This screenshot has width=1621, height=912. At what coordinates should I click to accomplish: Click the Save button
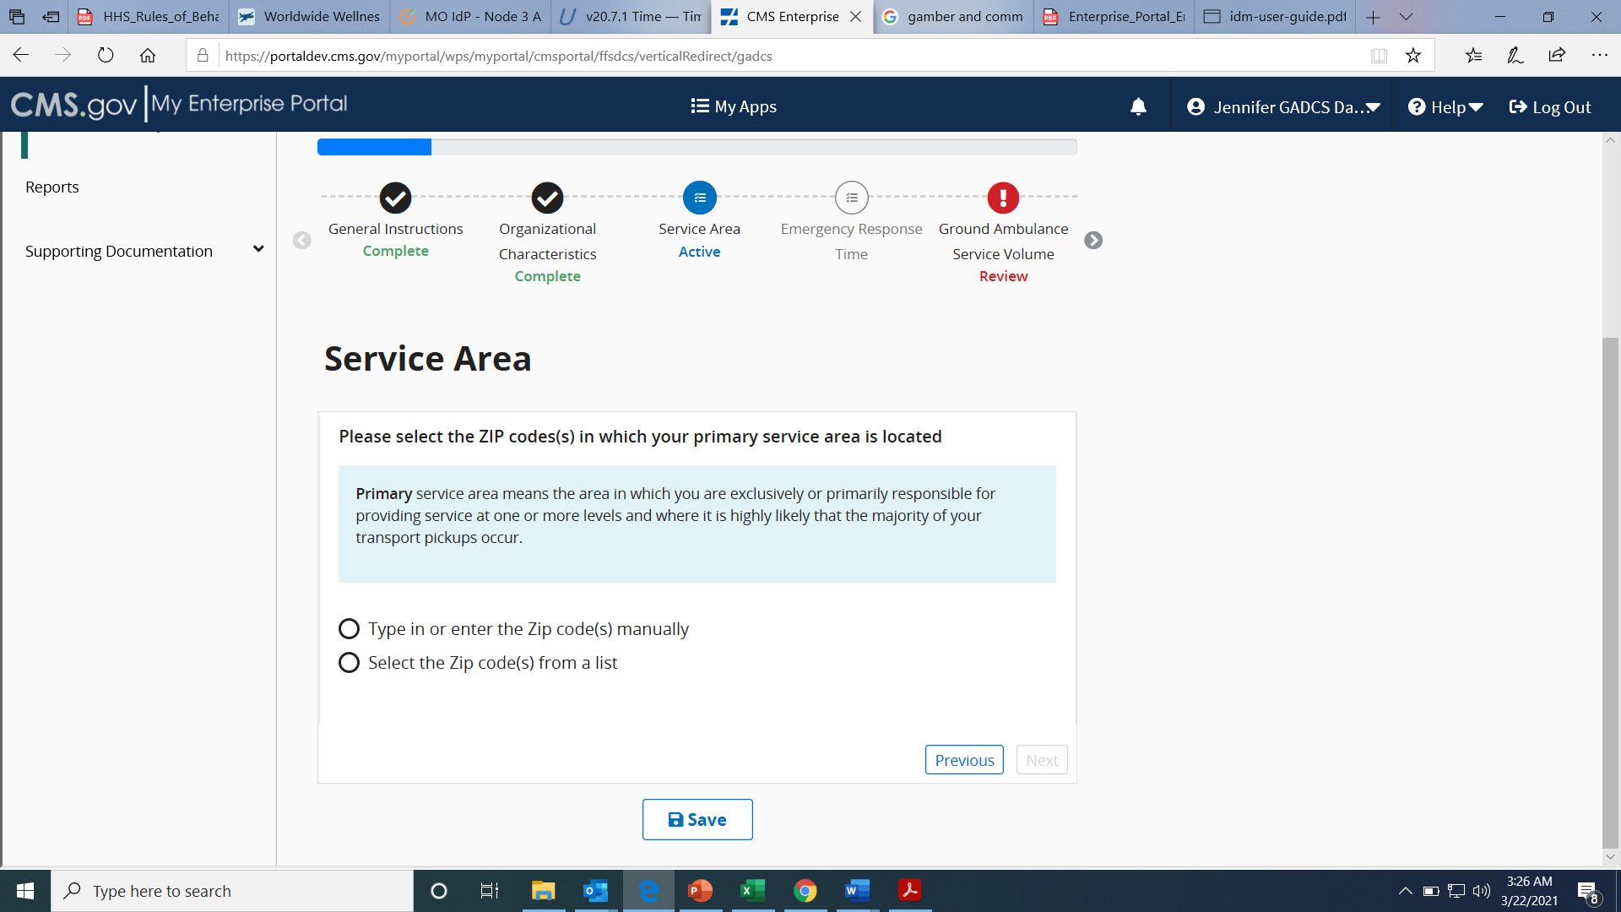point(697,819)
